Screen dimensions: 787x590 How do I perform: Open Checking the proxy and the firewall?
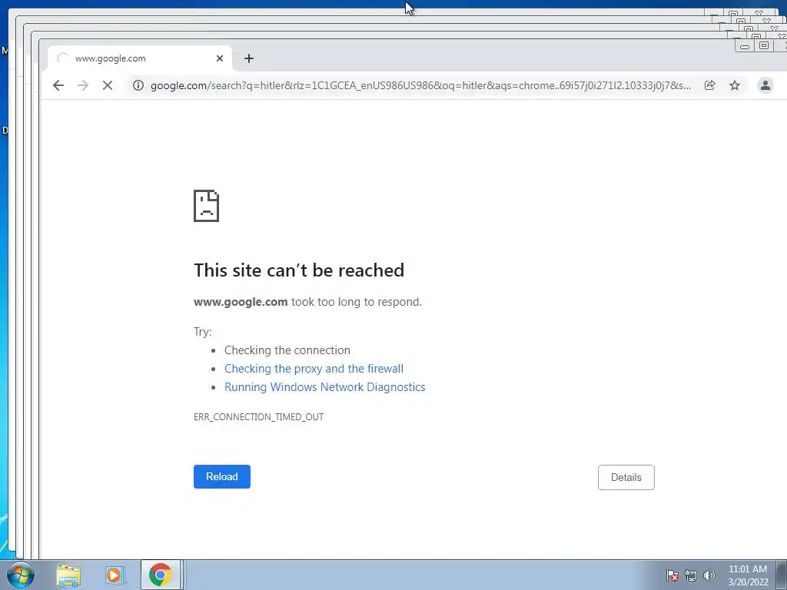point(314,368)
